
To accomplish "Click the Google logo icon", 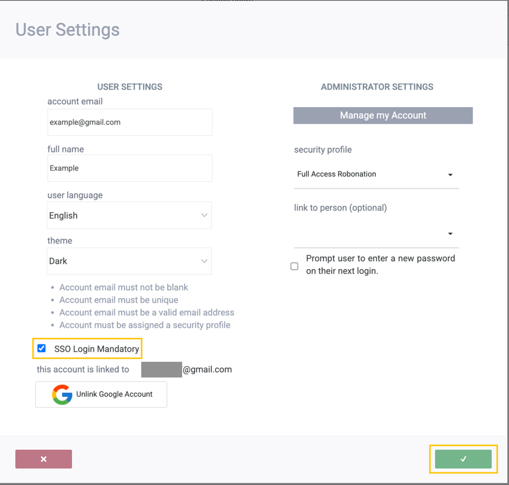I will pyautogui.click(x=62, y=395).
